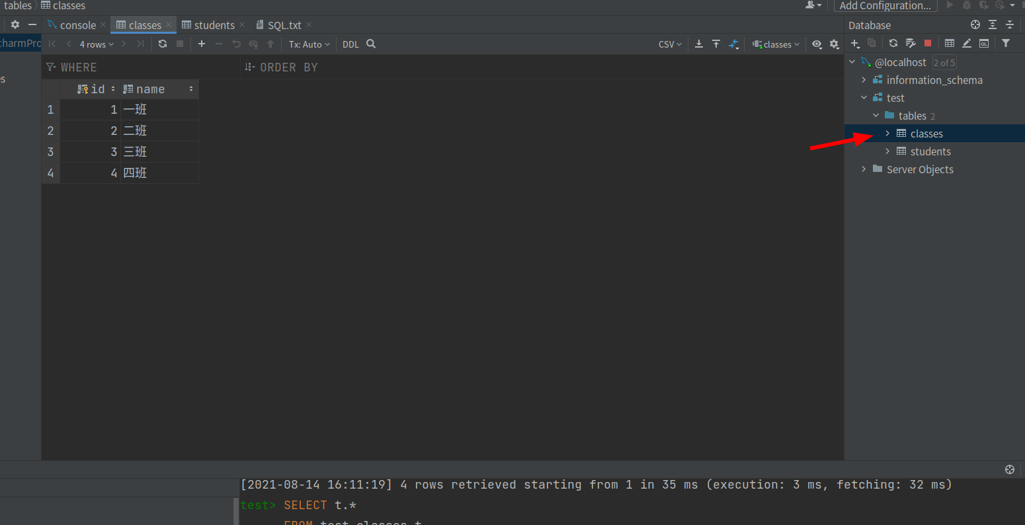Jump to query console QL icon
Viewport: 1025px width, 525px height.
pos(984,44)
